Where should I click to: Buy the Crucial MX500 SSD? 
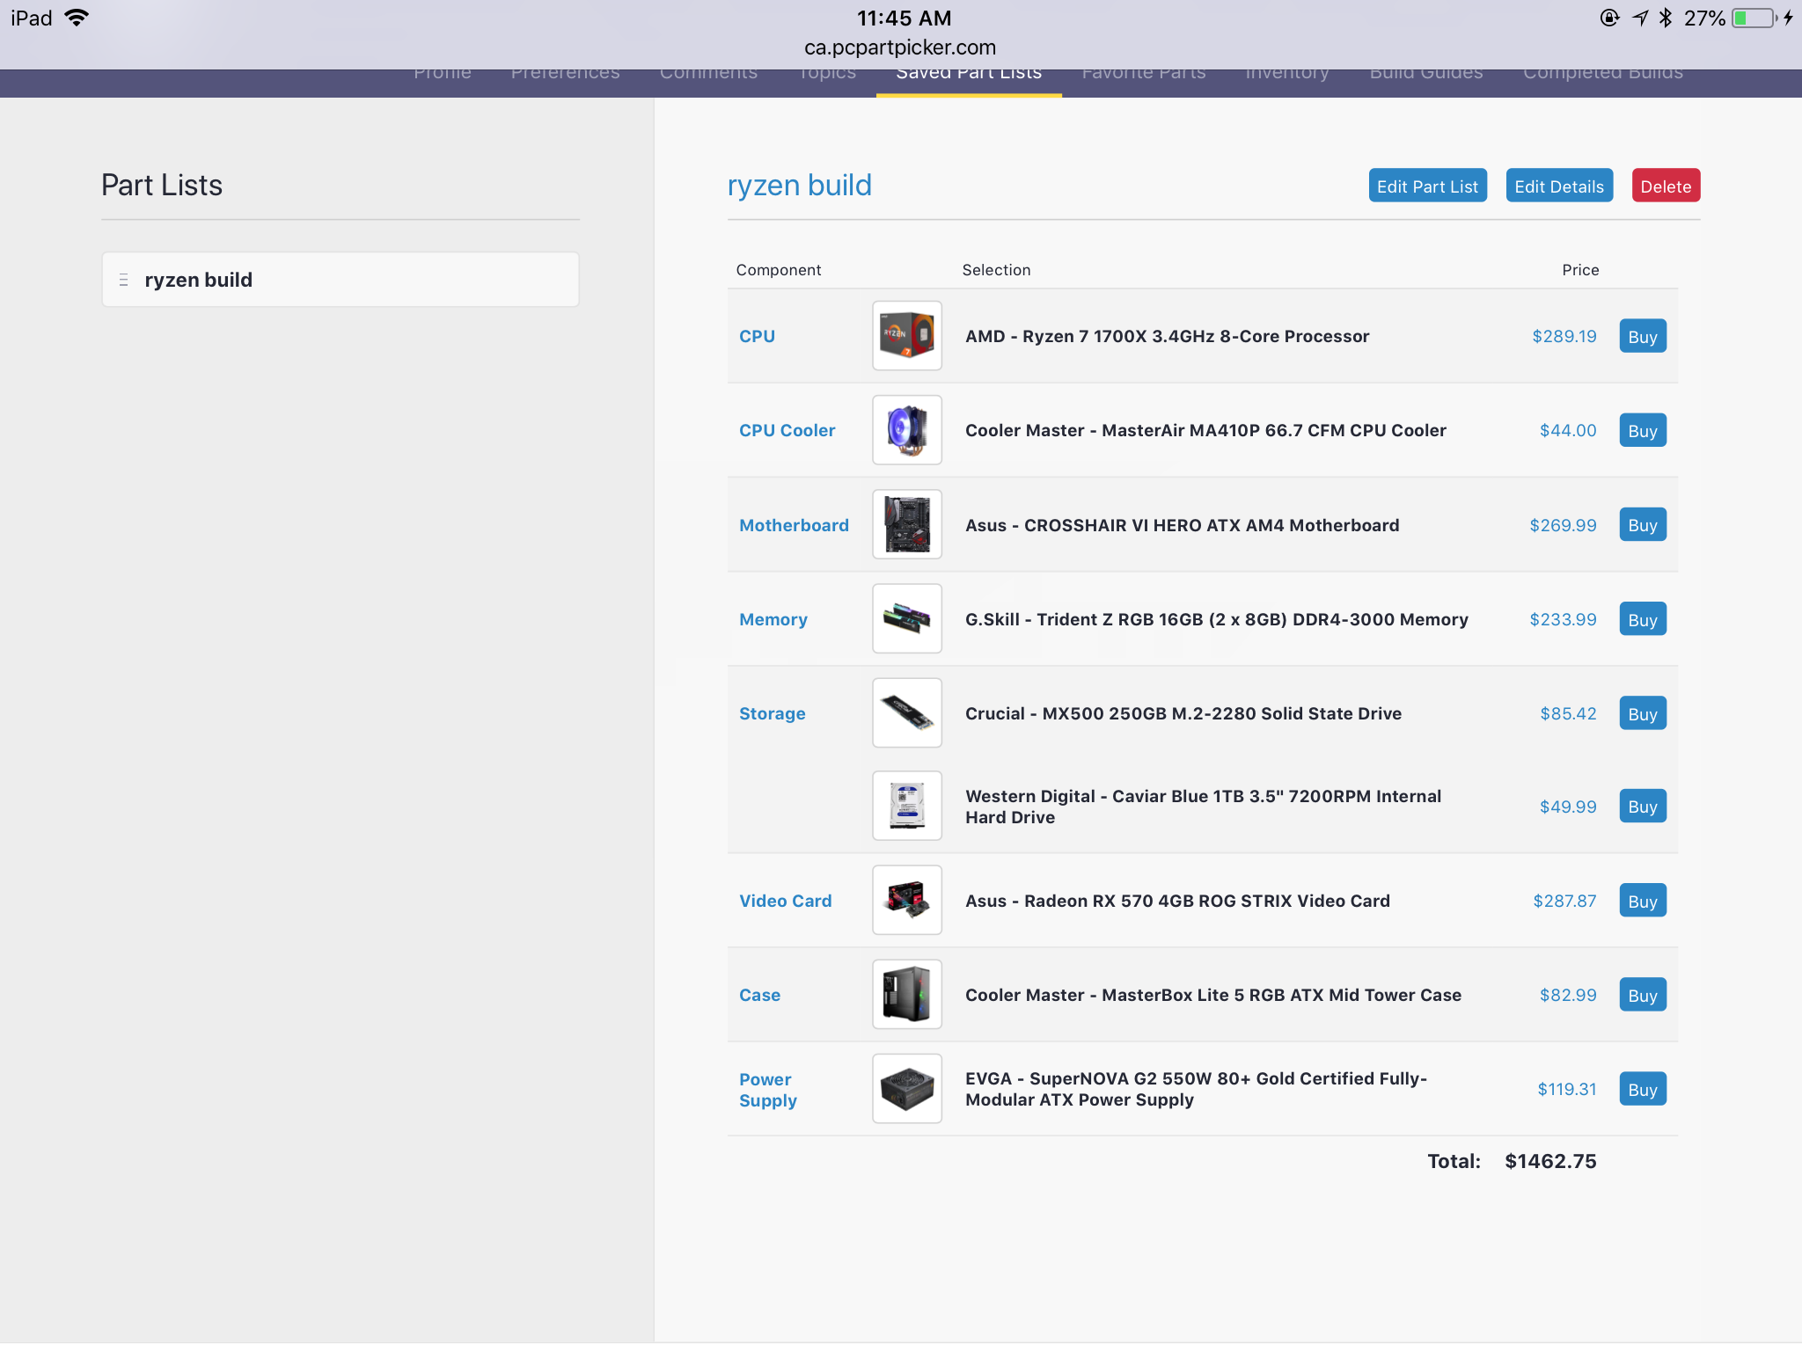tap(1643, 713)
